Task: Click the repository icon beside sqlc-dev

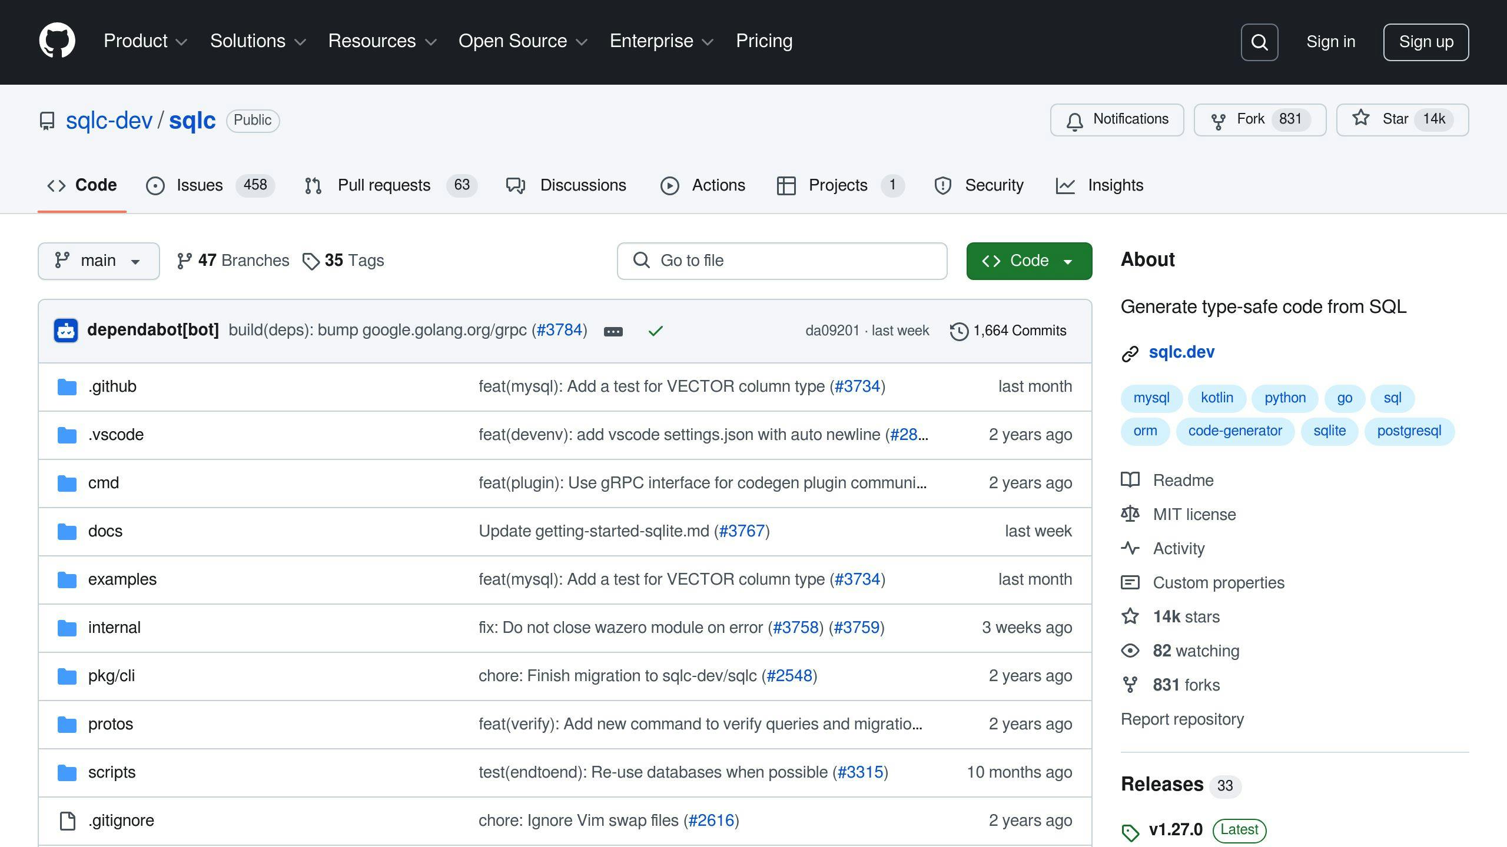Action: tap(47, 121)
